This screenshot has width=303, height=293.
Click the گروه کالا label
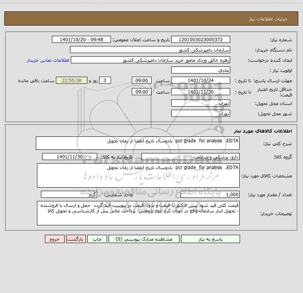click(283, 157)
